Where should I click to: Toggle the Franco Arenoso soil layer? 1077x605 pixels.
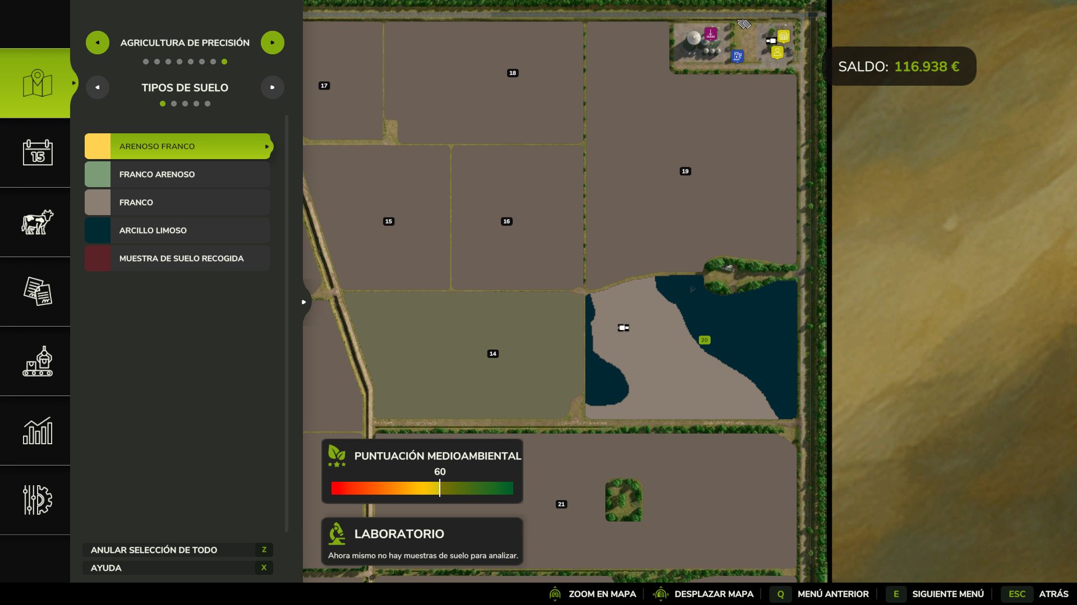tap(177, 174)
